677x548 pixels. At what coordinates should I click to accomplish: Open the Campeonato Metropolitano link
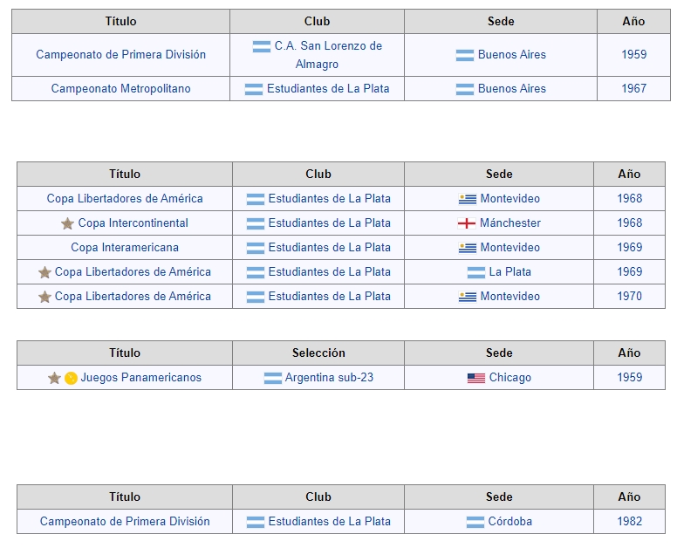[121, 88]
